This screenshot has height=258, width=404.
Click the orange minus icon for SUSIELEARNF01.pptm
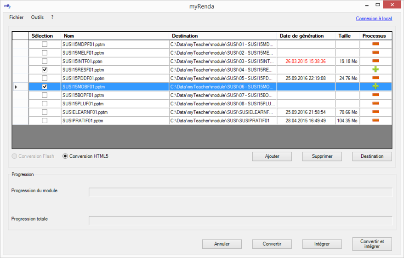375,112
